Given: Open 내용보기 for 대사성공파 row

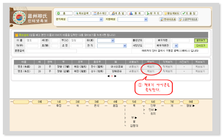Looking at the screenshot, I should pos(134,67).
